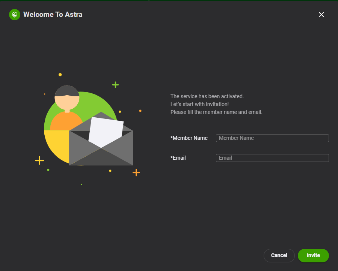Screen dimensions: 338x271
Task: Click 'The service has been activated.' text
Action: point(207,96)
